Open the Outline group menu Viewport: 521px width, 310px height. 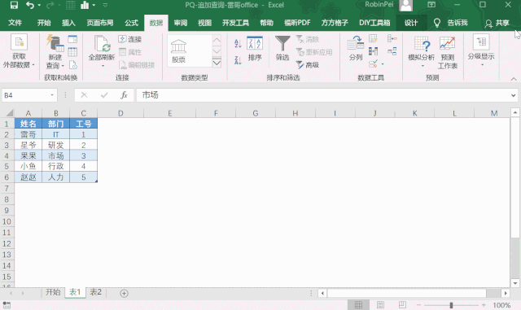pyautogui.click(x=481, y=50)
